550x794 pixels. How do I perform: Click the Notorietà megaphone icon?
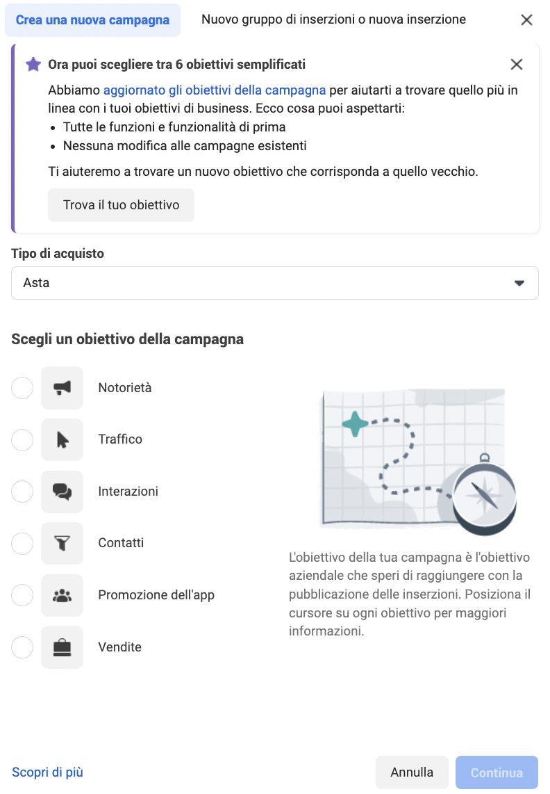click(x=62, y=388)
